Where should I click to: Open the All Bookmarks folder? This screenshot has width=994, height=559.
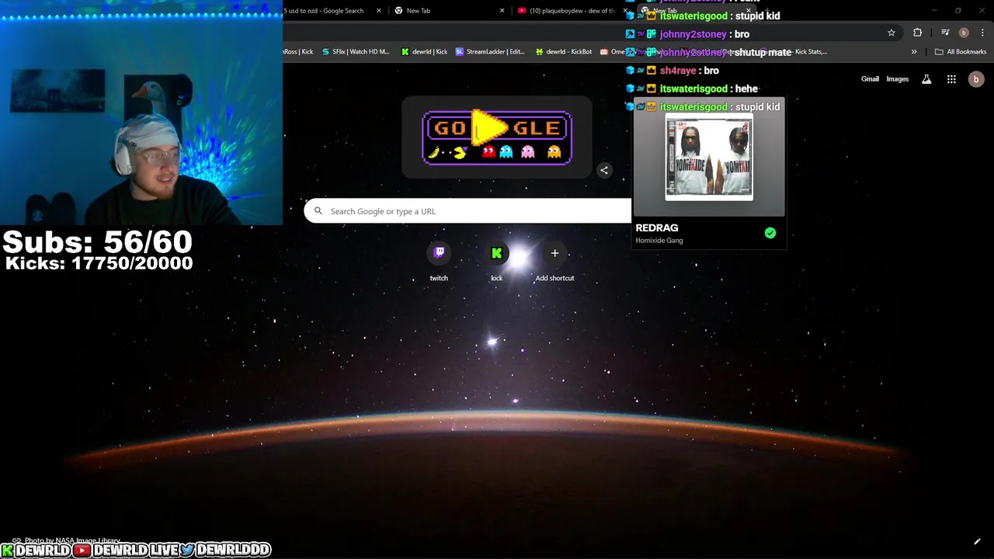[x=961, y=52]
